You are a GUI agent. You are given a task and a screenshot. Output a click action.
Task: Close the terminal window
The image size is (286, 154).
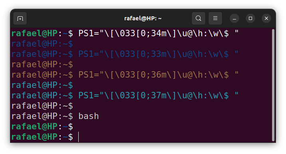pyautogui.click(x=266, y=18)
